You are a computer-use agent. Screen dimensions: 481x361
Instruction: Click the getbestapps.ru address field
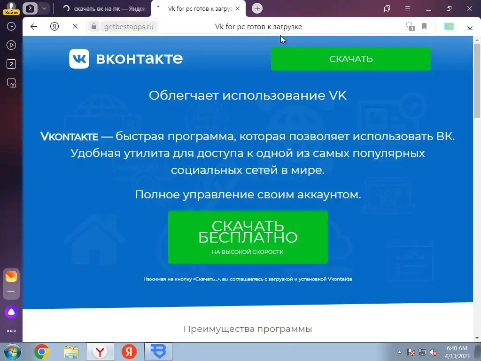(x=129, y=27)
